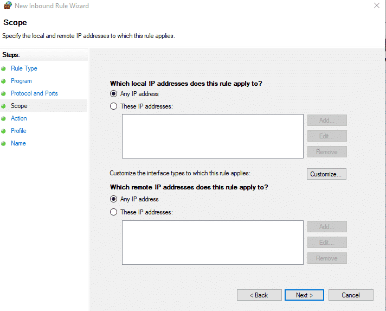Click the green bullet beside Action step
386x311 pixels.
pyautogui.click(x=4, y=118)
